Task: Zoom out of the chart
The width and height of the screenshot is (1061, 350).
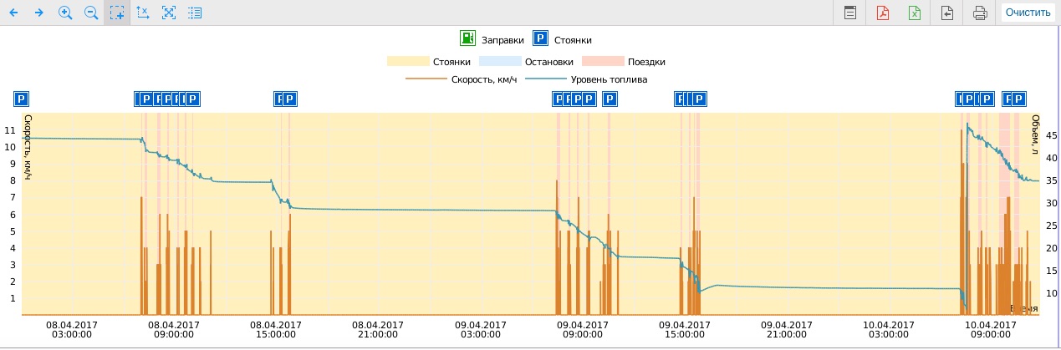Action: (x=91, y=13)
